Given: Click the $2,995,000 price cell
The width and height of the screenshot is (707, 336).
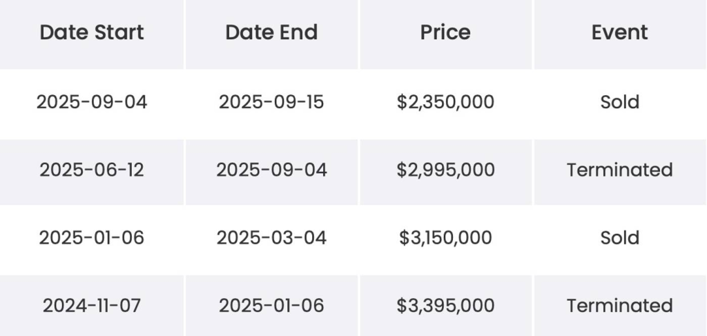Looking at the screenshot, I should pyautogui.click(x=445, y=170).
